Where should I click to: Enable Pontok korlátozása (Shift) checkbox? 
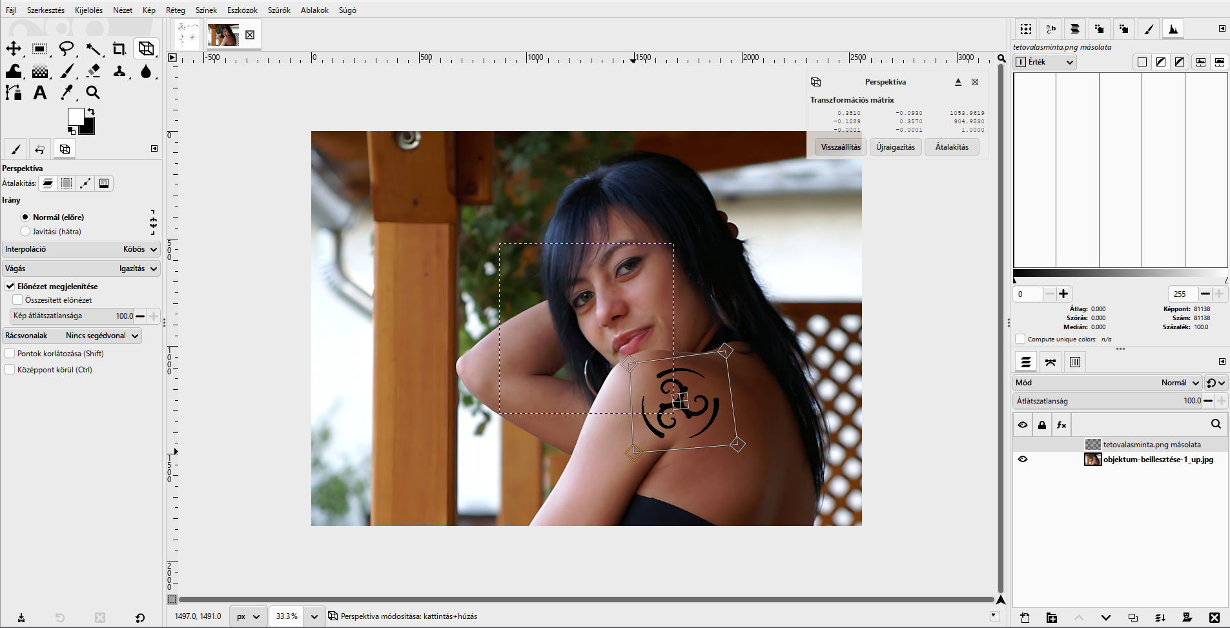10,353
